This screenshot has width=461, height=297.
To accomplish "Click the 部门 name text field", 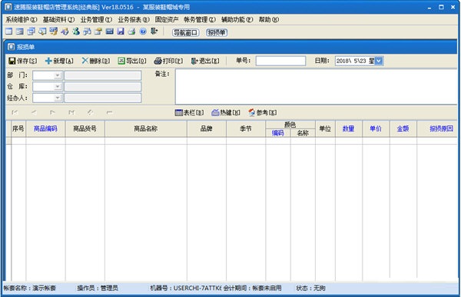I will tap(103, 75).
